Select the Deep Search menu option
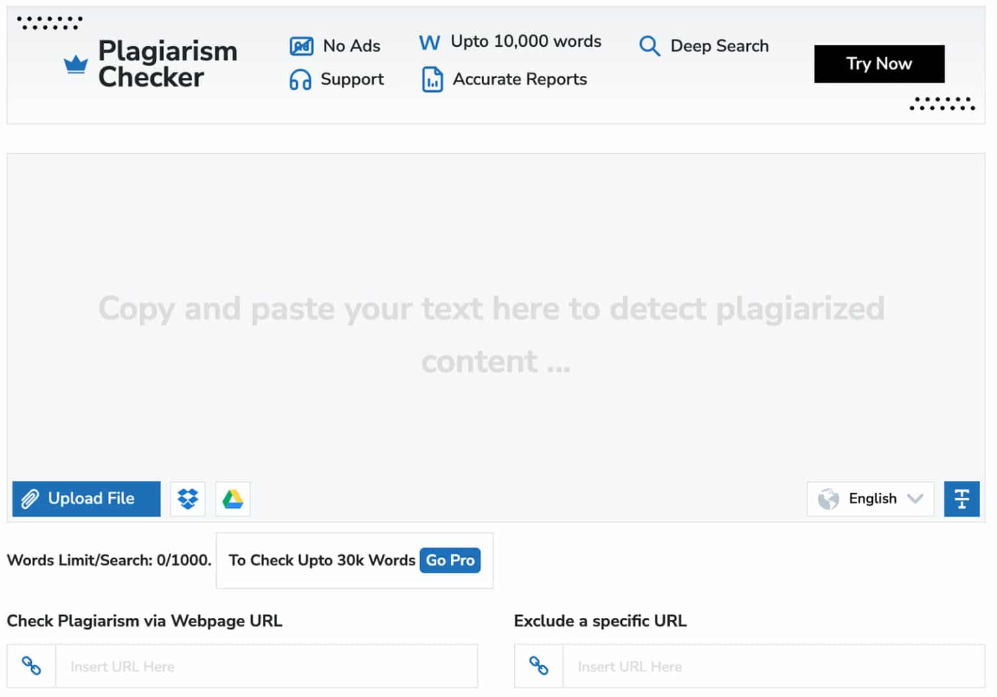Viewport: 997px width, 697px height. [719, 46]
